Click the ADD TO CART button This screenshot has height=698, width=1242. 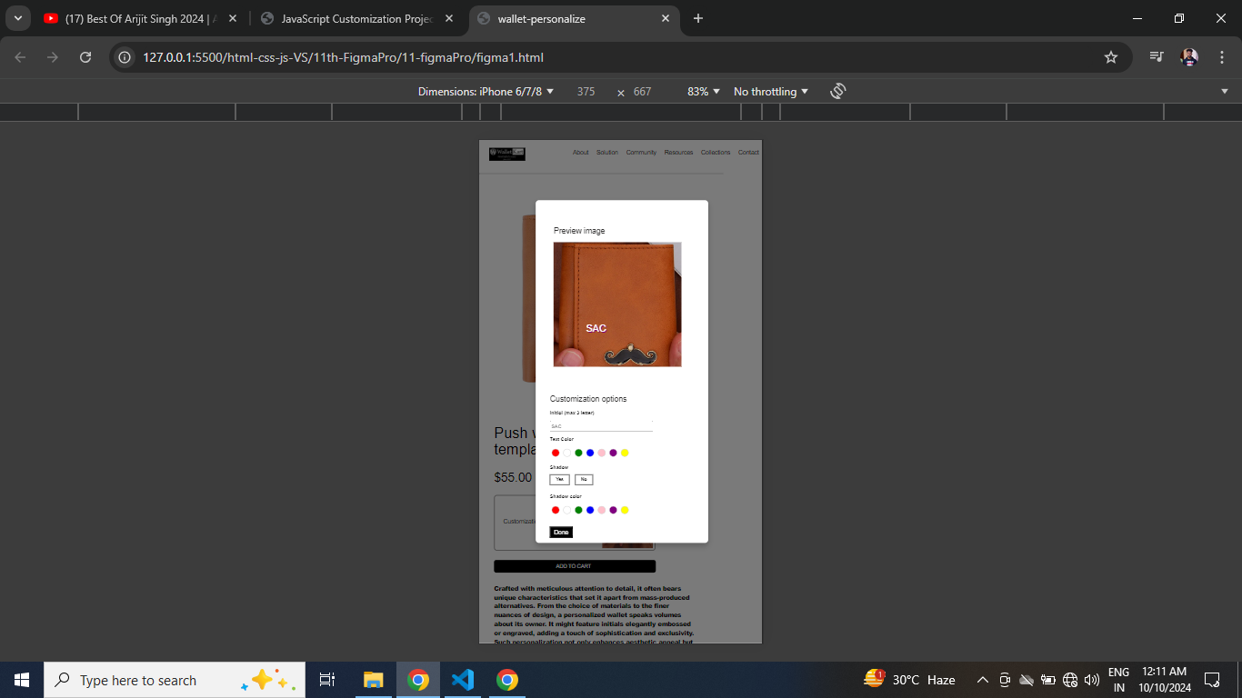[574, 566]
